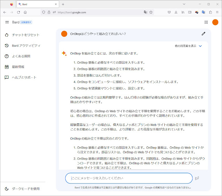Image resolution: width=222 pixels, height=196 pixels.
Task: Click the user avatar beside the prompt
Action: (x=64, y=34)
